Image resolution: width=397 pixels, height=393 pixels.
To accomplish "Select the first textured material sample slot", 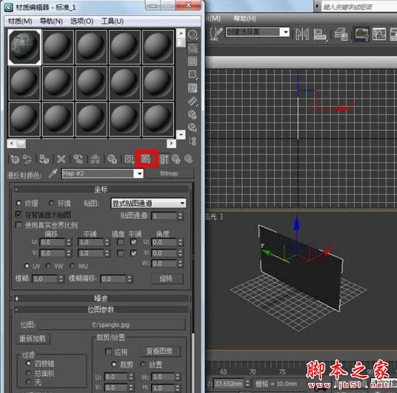I will tap(24, 47).
